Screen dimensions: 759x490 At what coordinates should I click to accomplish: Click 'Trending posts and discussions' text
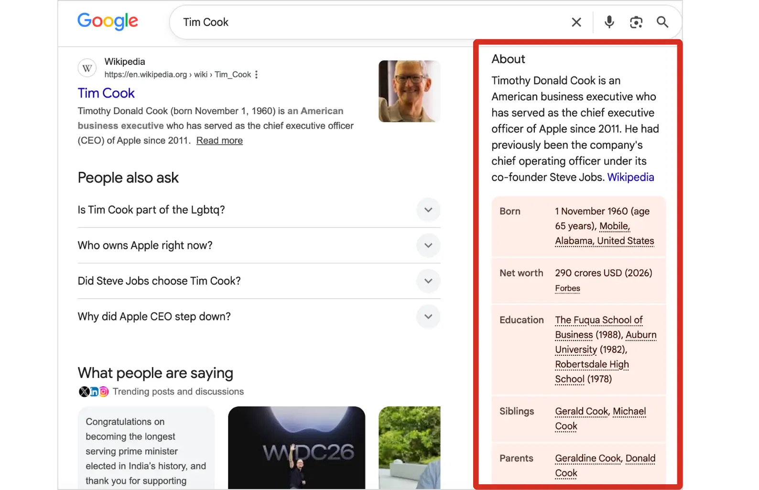pyautogui.click(x=178, y=392)
